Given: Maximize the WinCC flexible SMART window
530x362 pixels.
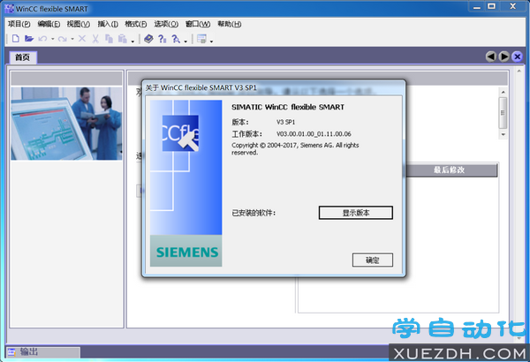Looking at the screenshot, I should click(491, 6).
